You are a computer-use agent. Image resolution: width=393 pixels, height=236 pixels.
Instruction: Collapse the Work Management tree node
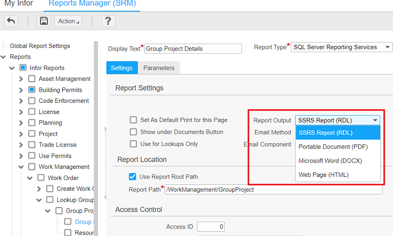21,167
